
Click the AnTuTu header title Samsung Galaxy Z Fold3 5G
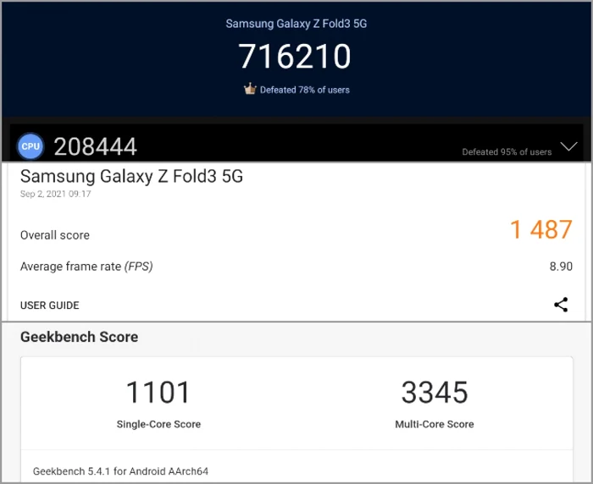tap(296, 24)
